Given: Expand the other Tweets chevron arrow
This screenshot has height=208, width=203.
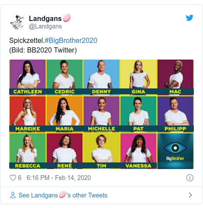Looking at the screenshot, I should click(190, 195).
